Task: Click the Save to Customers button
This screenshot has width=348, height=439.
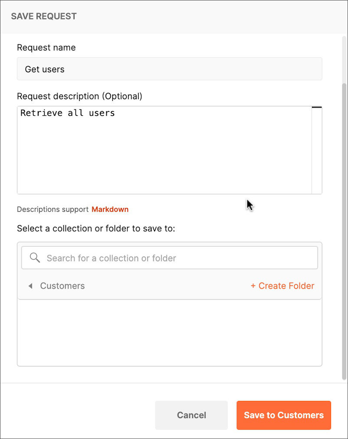Action: tap(284, 415)
